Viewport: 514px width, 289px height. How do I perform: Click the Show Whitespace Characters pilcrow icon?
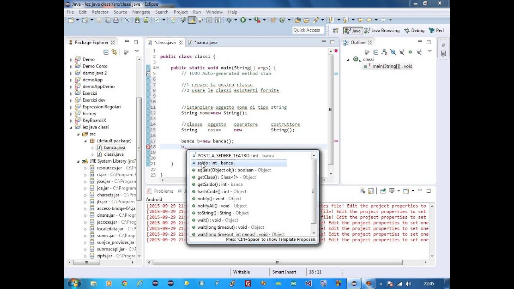click(218, 20)
